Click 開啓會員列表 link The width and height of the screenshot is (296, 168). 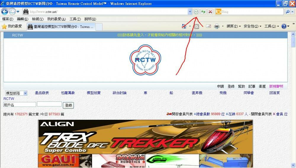click(x=182, y=114)
